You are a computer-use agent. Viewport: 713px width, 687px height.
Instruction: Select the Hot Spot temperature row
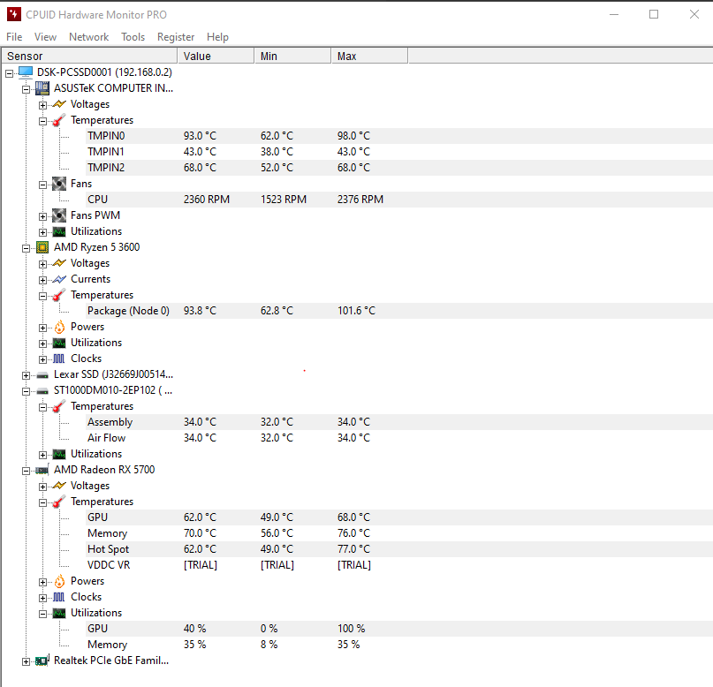[x=399, y=549]
